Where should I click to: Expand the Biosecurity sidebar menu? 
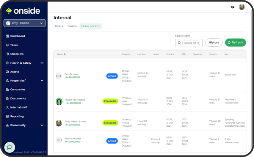(42, 125)
